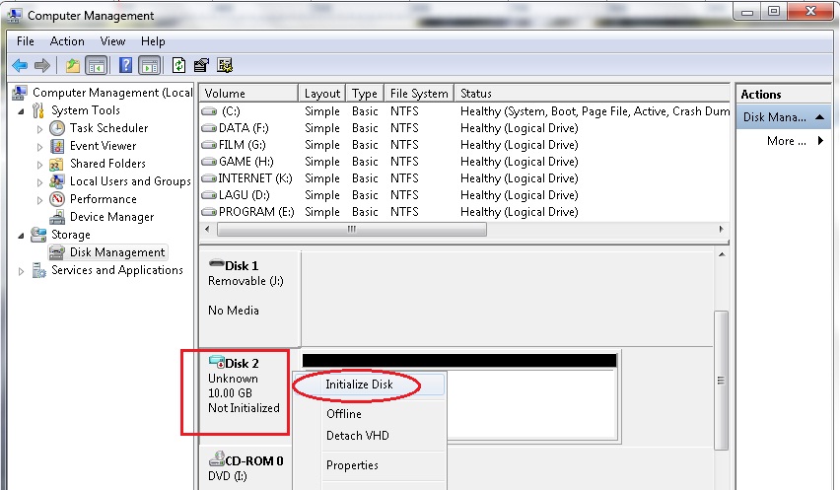Select the Disk 1 Removable (J:) label
Image resolution: width=840 pixels, height=490 pixels.
click(x=245, y=281)
